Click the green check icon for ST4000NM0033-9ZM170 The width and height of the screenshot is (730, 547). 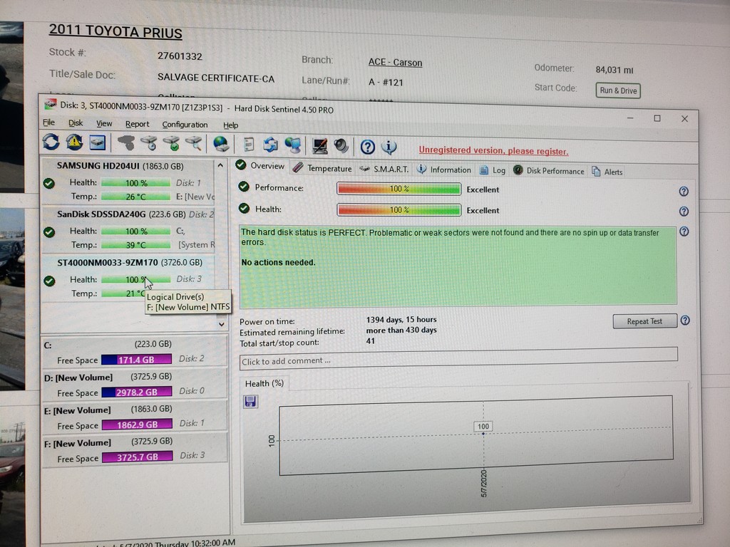coord(49,281)
